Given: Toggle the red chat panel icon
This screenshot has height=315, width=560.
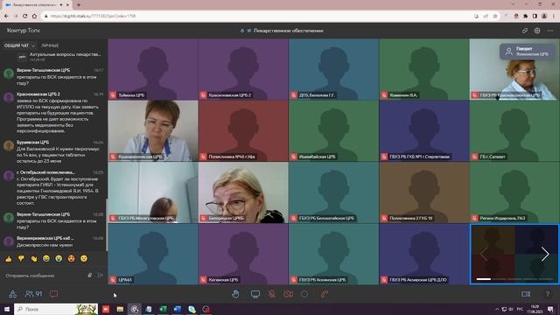Looking at the screenshot, I should [x=54, y=294].
